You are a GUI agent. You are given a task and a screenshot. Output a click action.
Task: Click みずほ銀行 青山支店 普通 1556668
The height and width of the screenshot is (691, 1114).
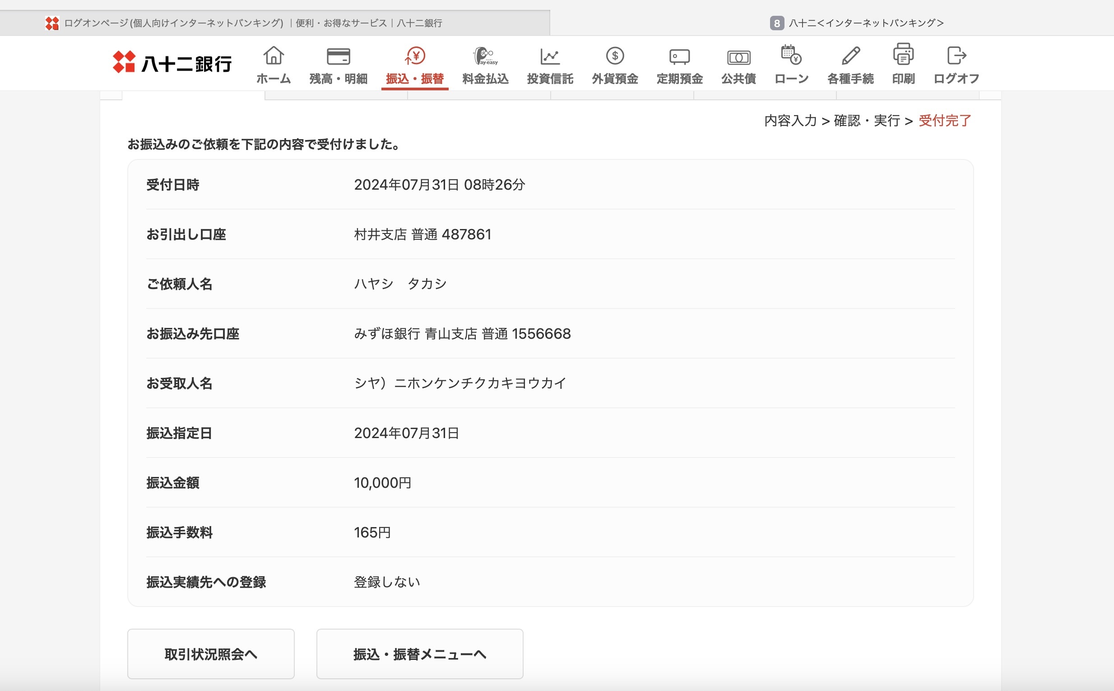[462, 334]
